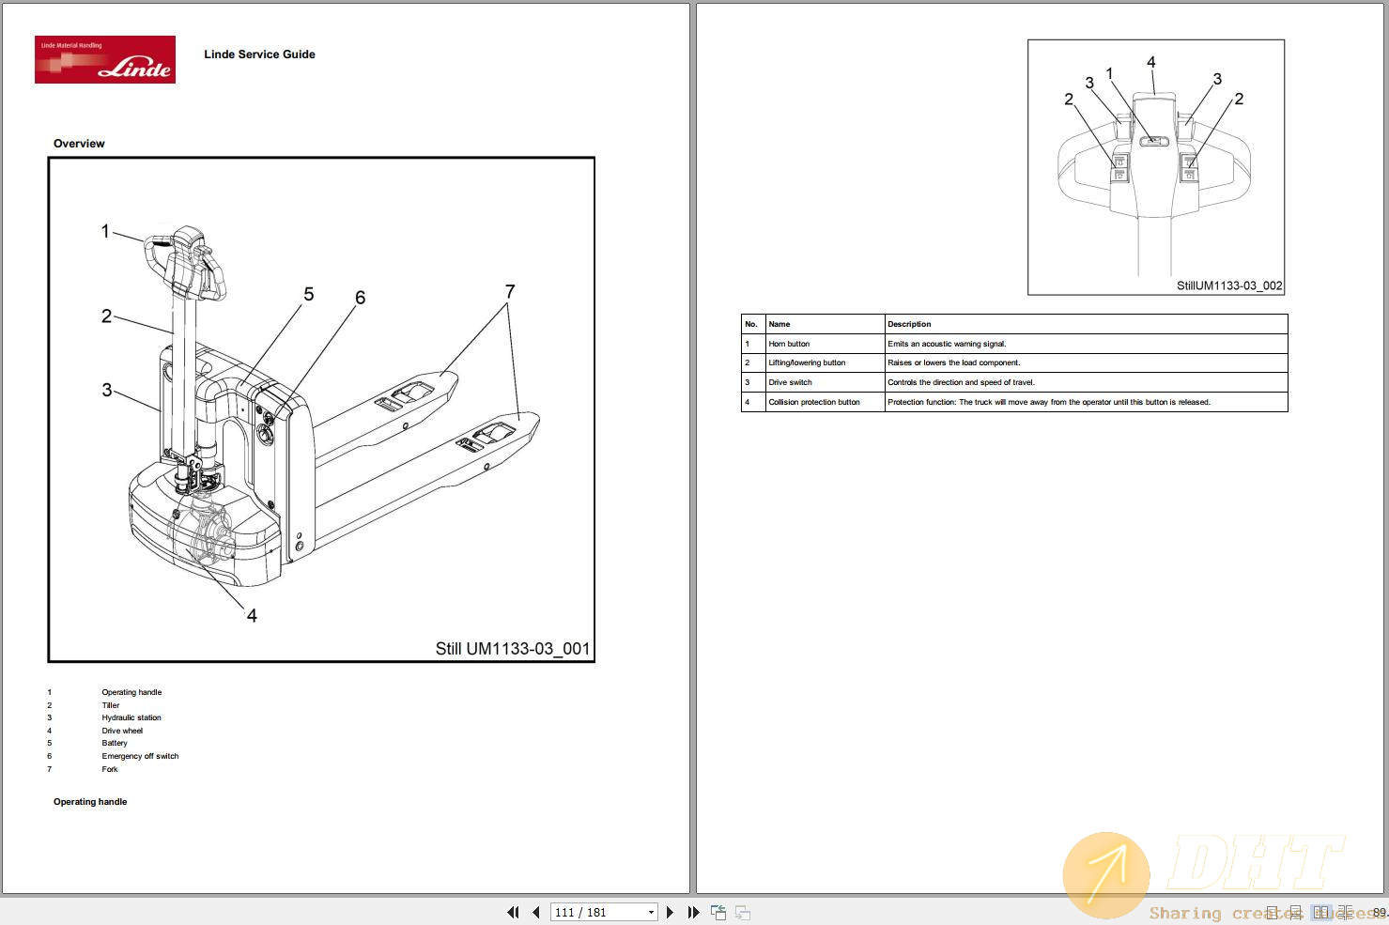Viewport: 1389px width, 925px height.
Task: Go to the first page
Action: 513,912
